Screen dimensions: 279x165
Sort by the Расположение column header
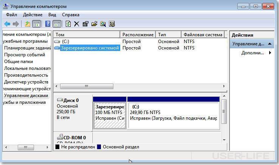coord(138,35)
